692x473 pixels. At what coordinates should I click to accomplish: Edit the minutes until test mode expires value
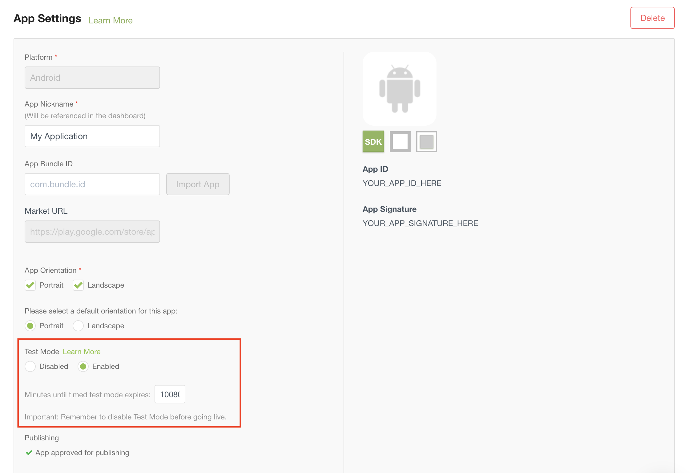tap(169, 394)
